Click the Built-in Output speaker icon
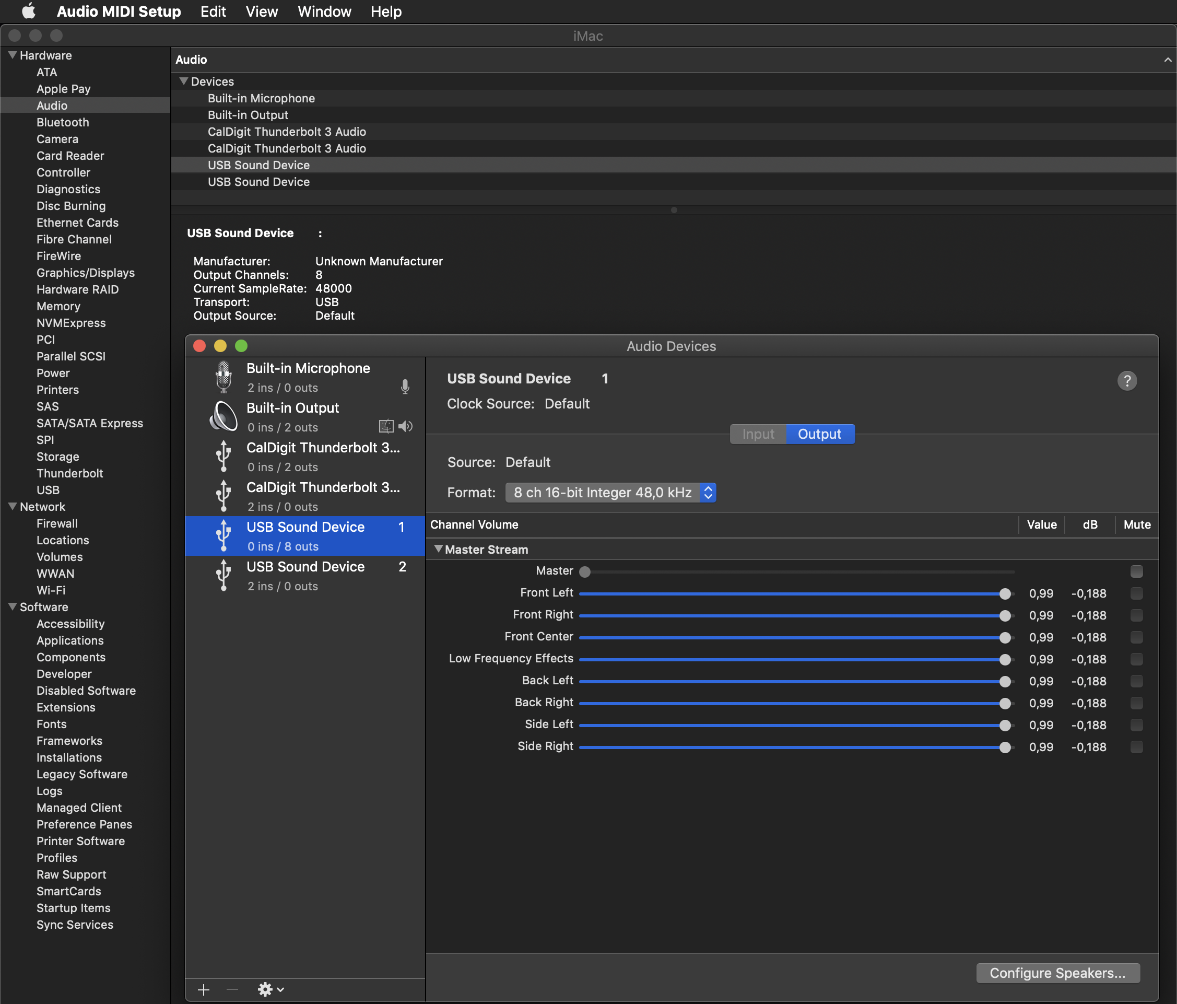The width and height of the screenshot is (1177, 1004). pos(224,416)
